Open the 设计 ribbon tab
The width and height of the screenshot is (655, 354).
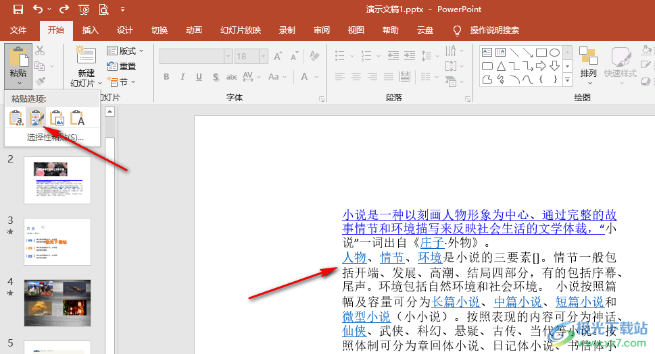[125, 30]
